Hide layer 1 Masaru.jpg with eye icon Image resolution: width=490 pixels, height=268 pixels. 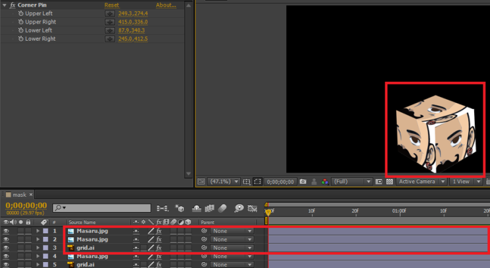(x=6, y=231)
